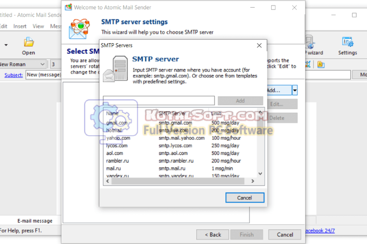Click the SMTP wizard toolbar icon
This screenshot has width=367, height=244.
[309, 42]
